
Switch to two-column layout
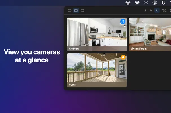pos(76,10)
